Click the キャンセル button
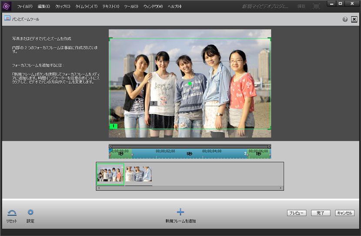Image resolution: width=361 pixels, height=236 pixels. click(x=344, y=213)
